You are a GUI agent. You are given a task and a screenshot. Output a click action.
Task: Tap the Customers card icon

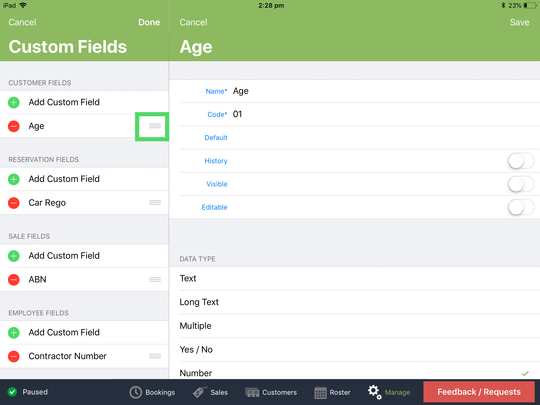pyautogui.click(x=252, y=392)
